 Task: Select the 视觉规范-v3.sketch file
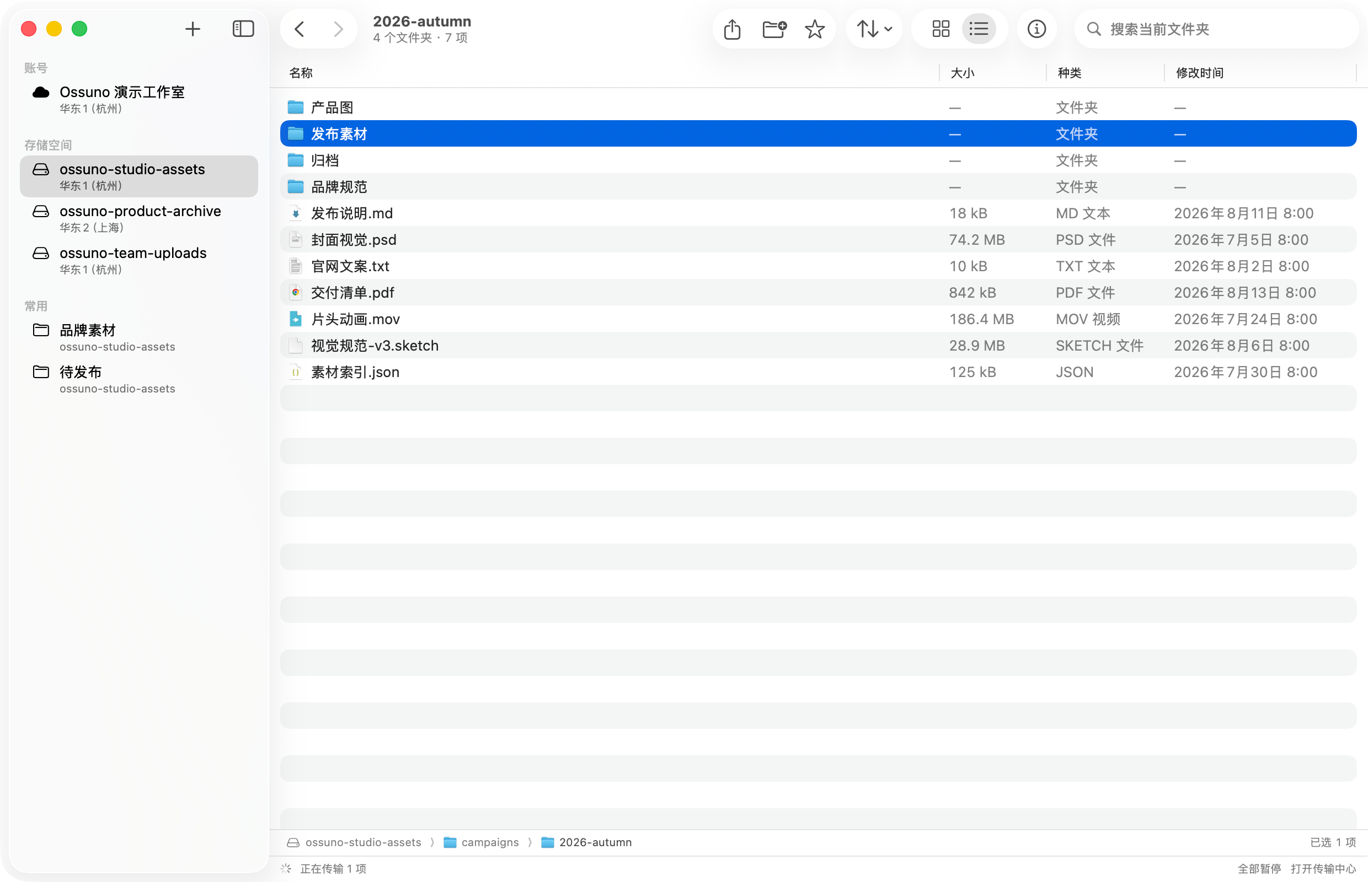point(818,345)
